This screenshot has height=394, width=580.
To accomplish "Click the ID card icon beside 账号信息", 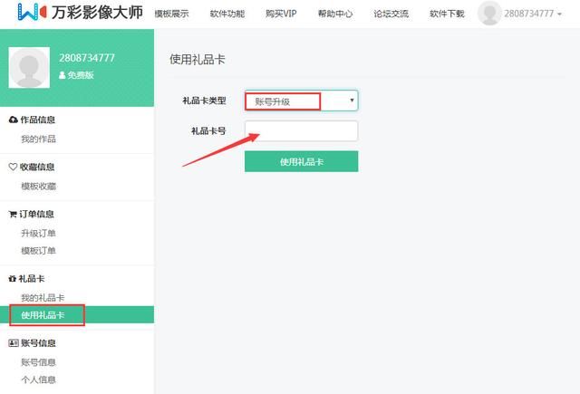I will (14, 343).
